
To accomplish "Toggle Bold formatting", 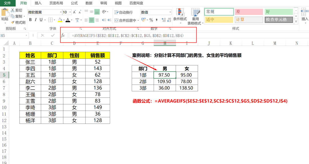I will tap(30, 20).
